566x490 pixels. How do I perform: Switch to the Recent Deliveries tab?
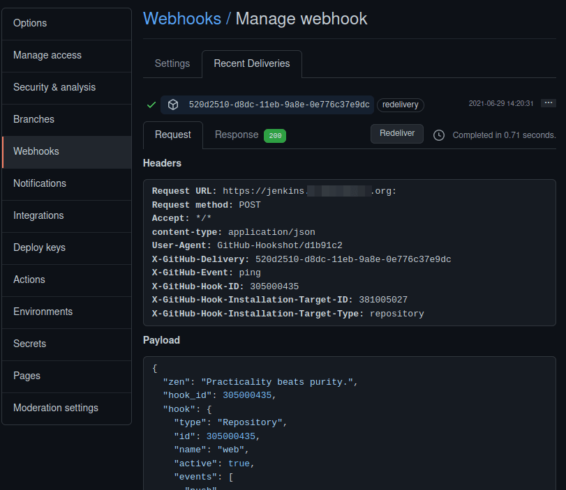coord(251,63)
